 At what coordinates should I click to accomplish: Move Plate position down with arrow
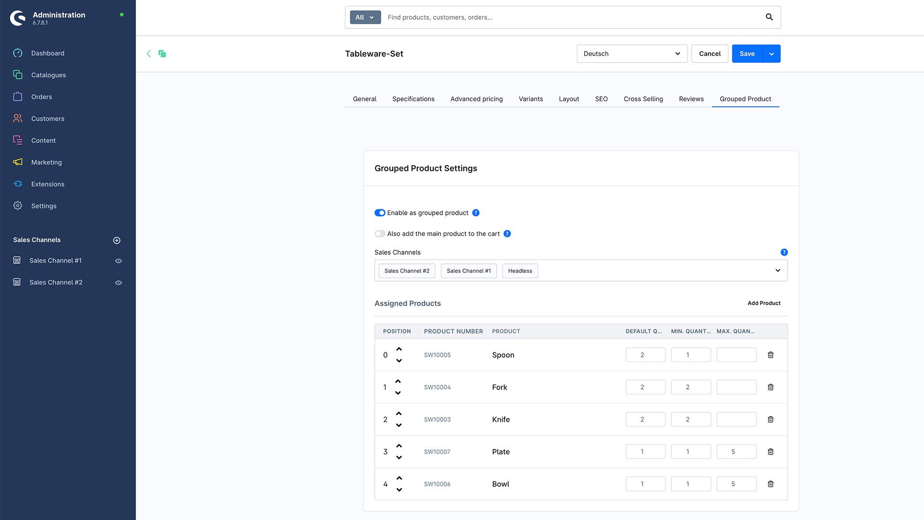pos(399,457)
